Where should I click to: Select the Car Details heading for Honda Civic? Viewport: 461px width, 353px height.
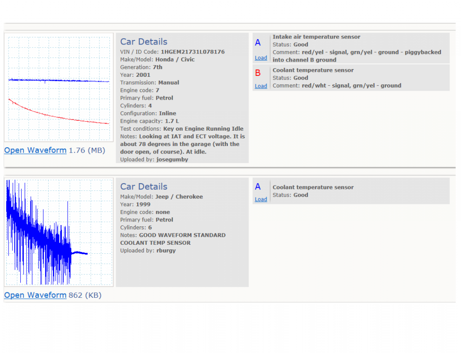[144, 42]
